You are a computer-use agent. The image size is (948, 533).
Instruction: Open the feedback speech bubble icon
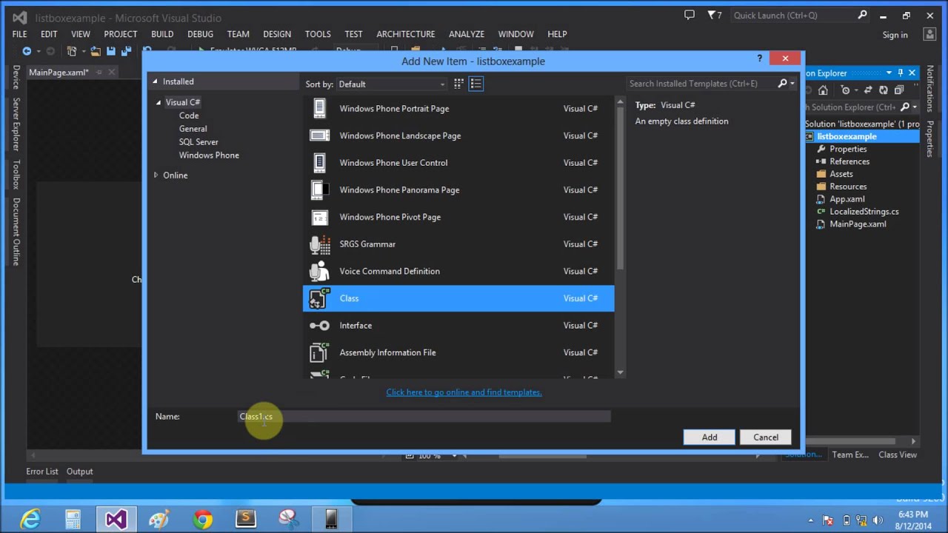click(690, 15)
